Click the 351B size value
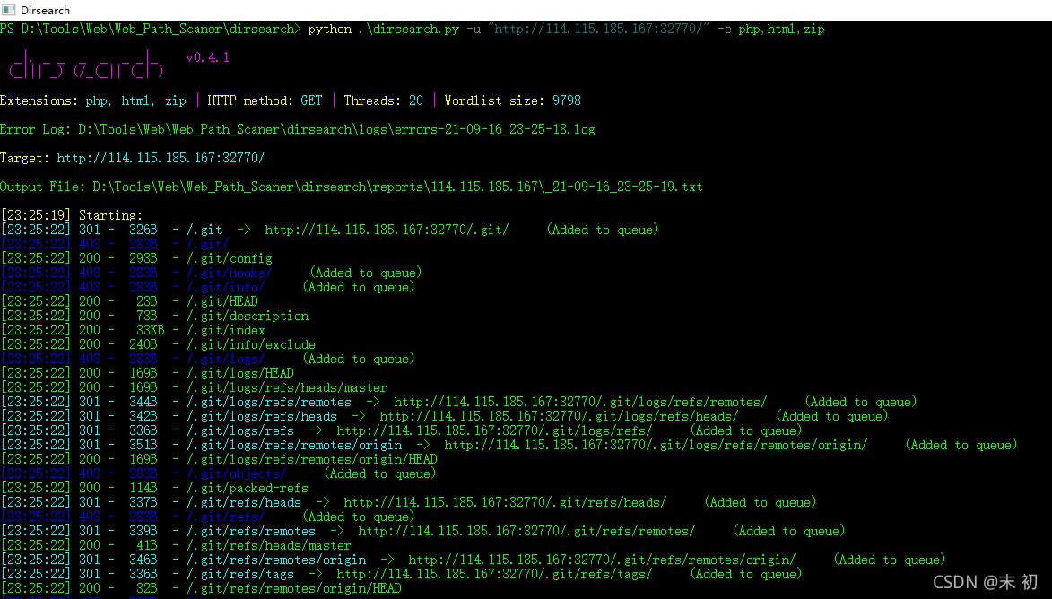 tap(143, 446)
